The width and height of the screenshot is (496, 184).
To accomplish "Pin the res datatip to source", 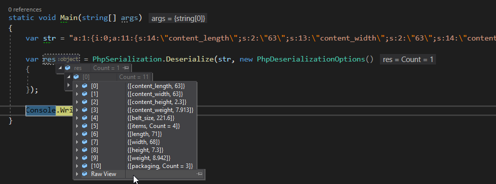I will (126, 68).
